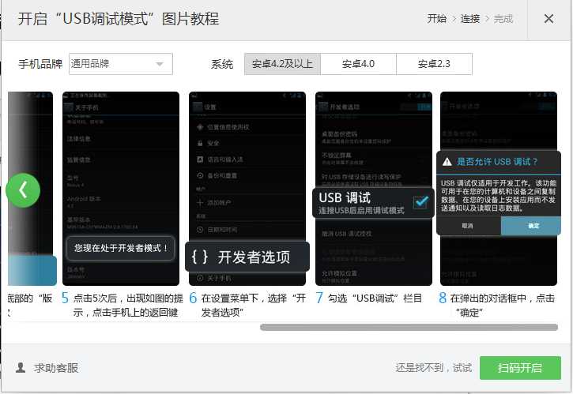
Task: Click the dialog title 开启USB调试模式图片教程
Action: point(119,19)
